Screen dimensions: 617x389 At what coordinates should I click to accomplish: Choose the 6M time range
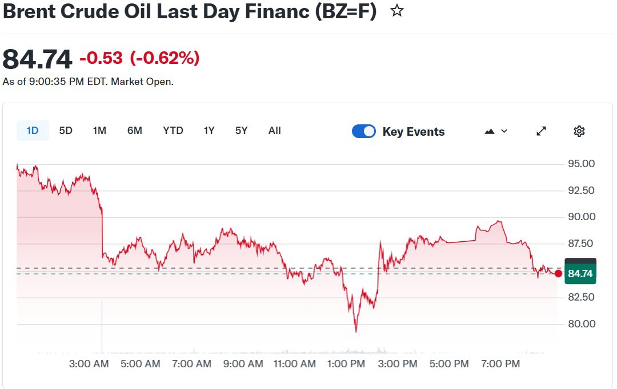click(134, 131)
